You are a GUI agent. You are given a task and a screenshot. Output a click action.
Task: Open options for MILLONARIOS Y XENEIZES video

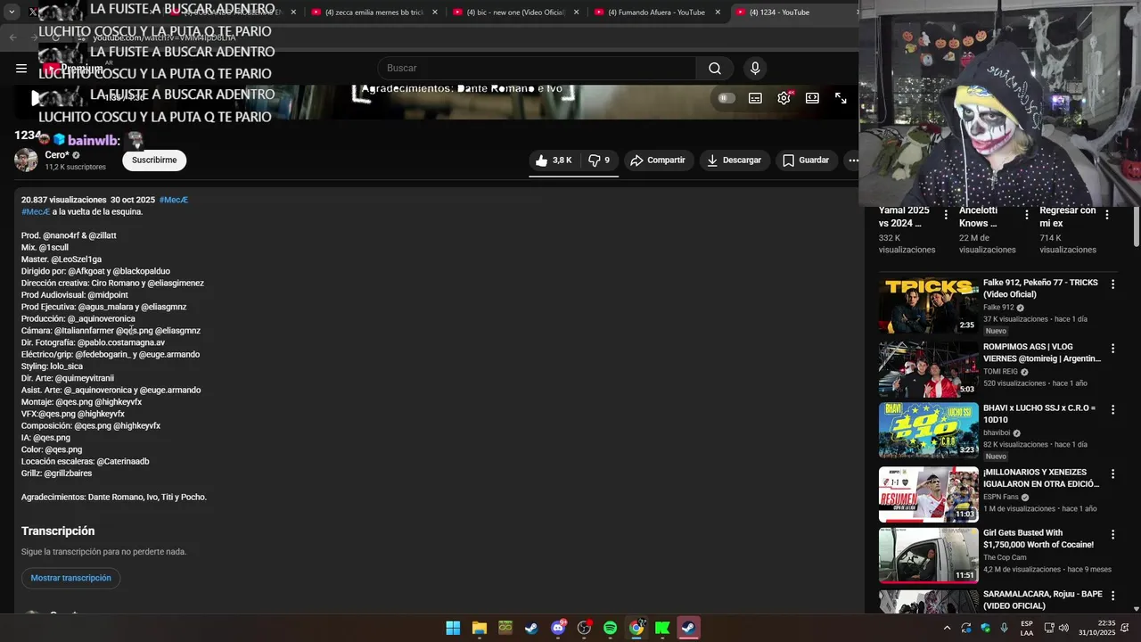(x=1112, y=474)
